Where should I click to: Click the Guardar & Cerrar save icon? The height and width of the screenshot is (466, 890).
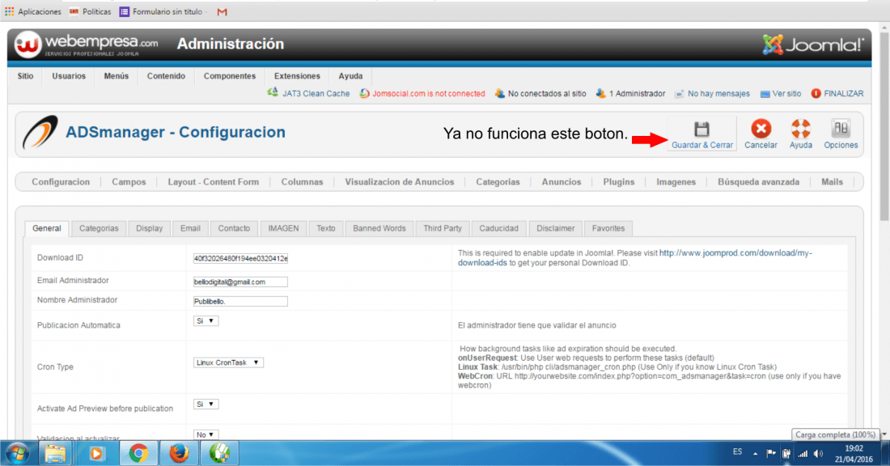(x=701, y=129)
